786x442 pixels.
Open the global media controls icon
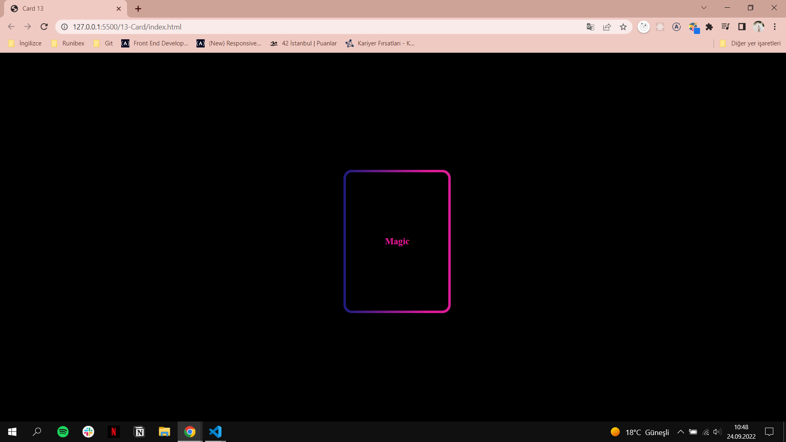[725, 27]
